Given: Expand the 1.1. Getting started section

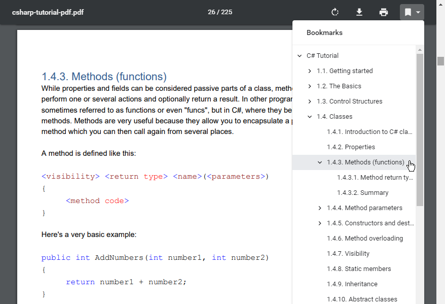Looking at the screenshot, I should [x=310, y=71].
